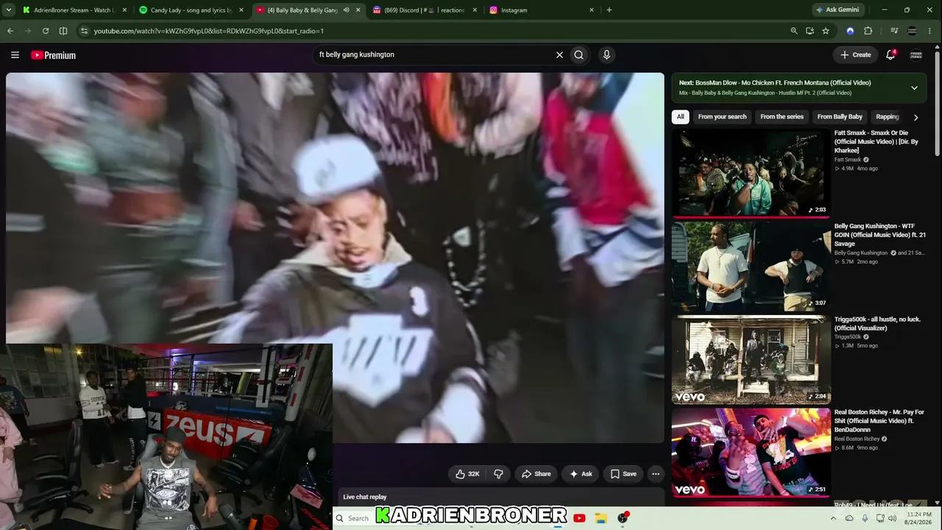Open the YouTube account avatar menu
The image size is (942, 530).
(916, 54)
